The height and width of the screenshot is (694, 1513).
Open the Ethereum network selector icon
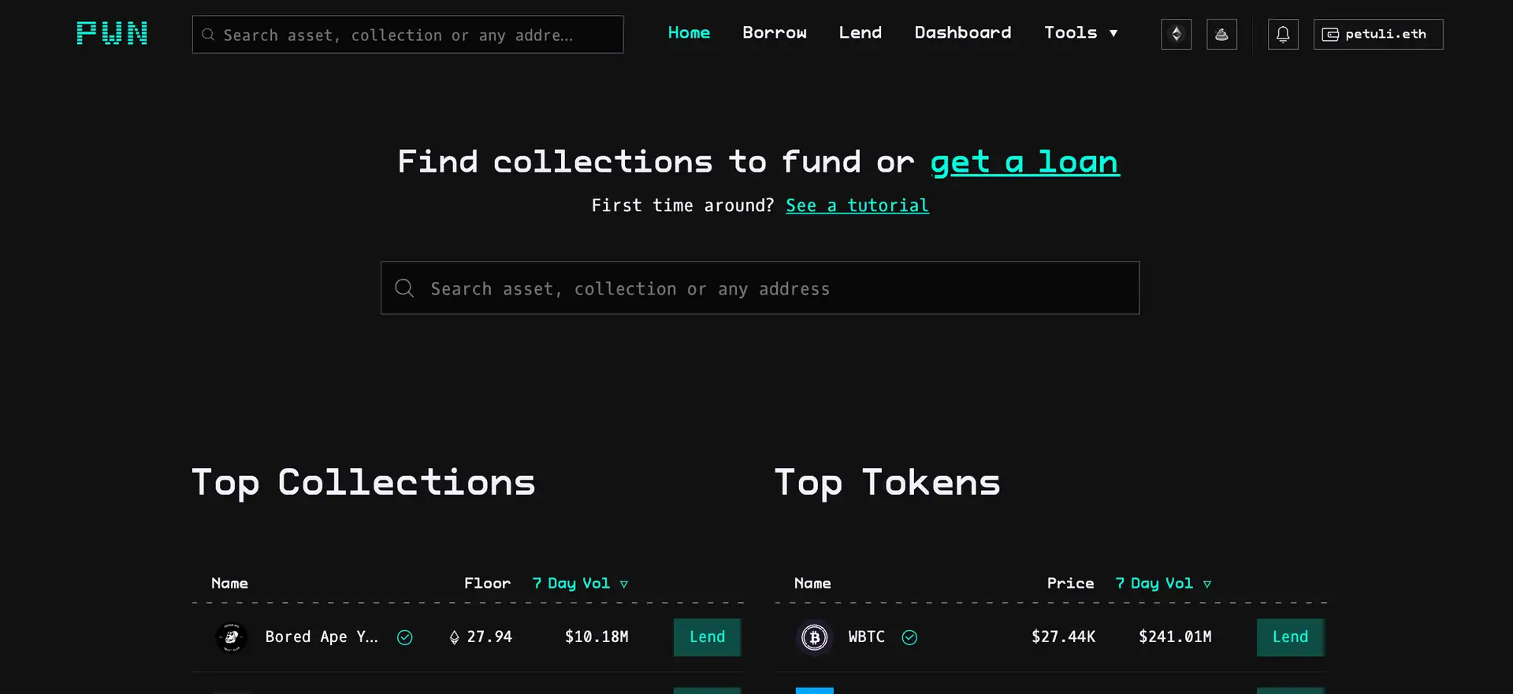click(x=1176, y=35)
